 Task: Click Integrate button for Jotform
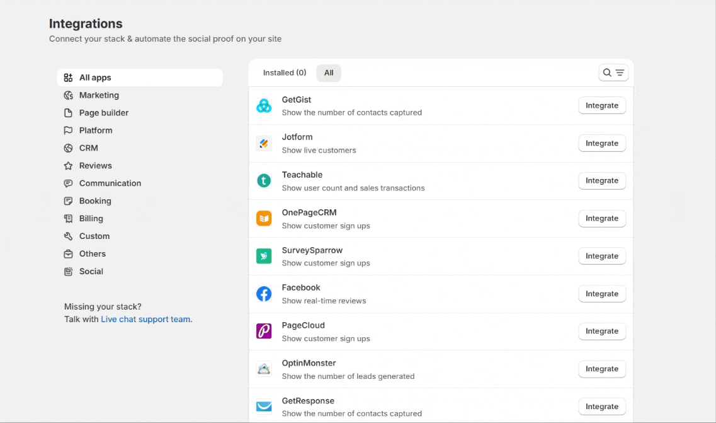pyautogui.click(x=602, y=143)
